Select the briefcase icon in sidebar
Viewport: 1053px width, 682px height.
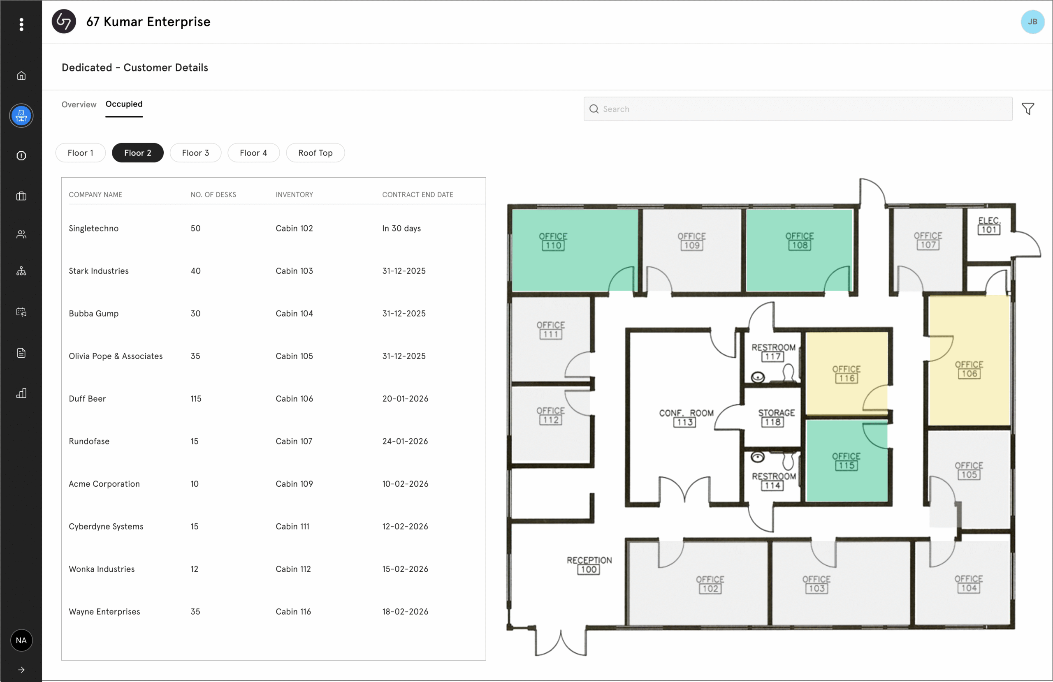pos(21,196)
